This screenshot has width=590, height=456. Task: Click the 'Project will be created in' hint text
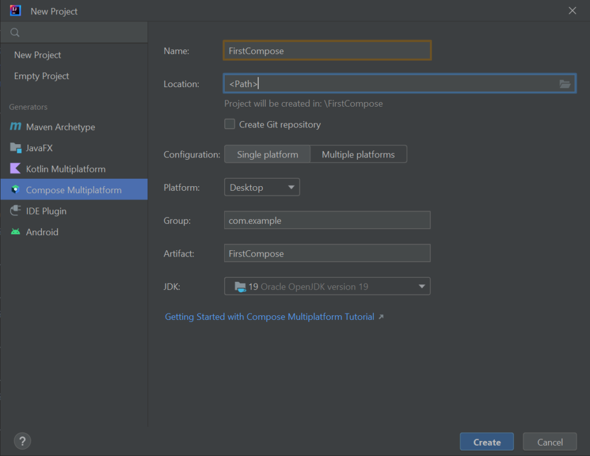(x=303, y=104)
